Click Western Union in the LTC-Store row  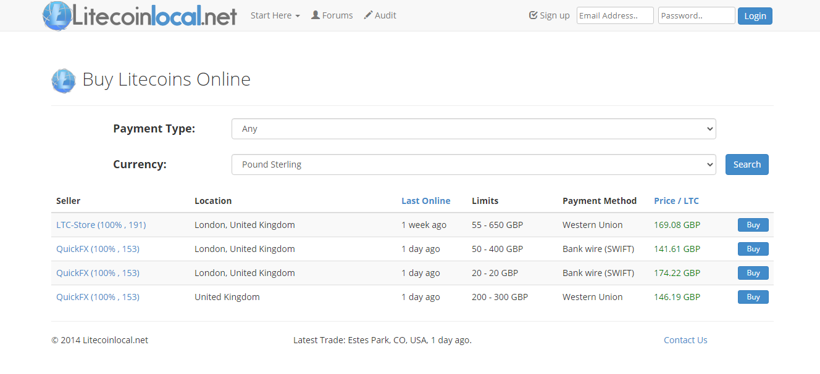point(592,225)
